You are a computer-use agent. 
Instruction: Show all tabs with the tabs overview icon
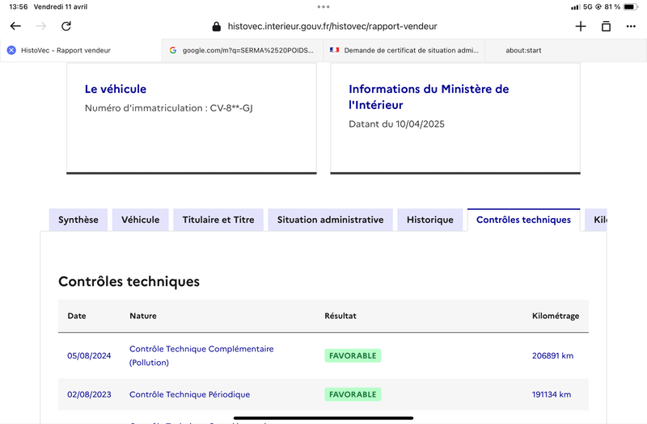click(x=606, y=27)
